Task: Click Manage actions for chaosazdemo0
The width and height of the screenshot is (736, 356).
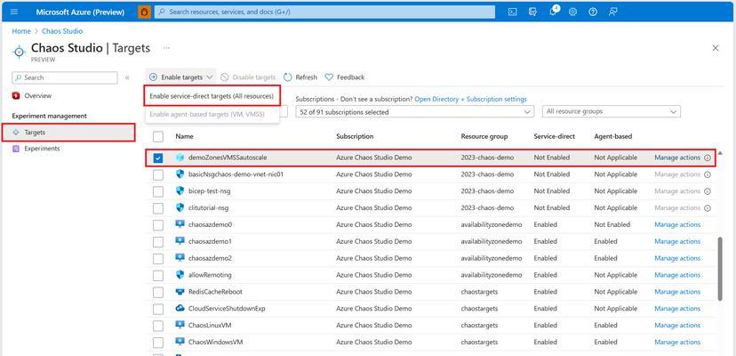Action: [x=677, y=225]
